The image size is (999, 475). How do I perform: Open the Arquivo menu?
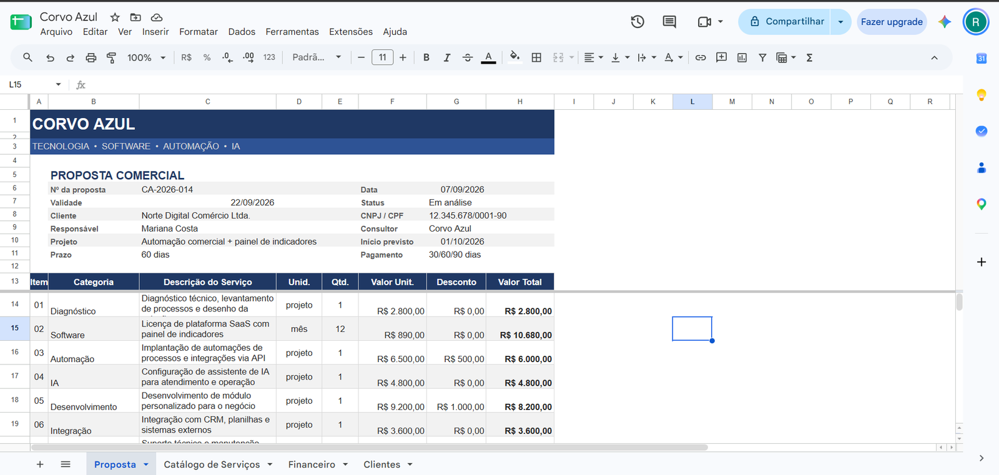tap(56, 32)
